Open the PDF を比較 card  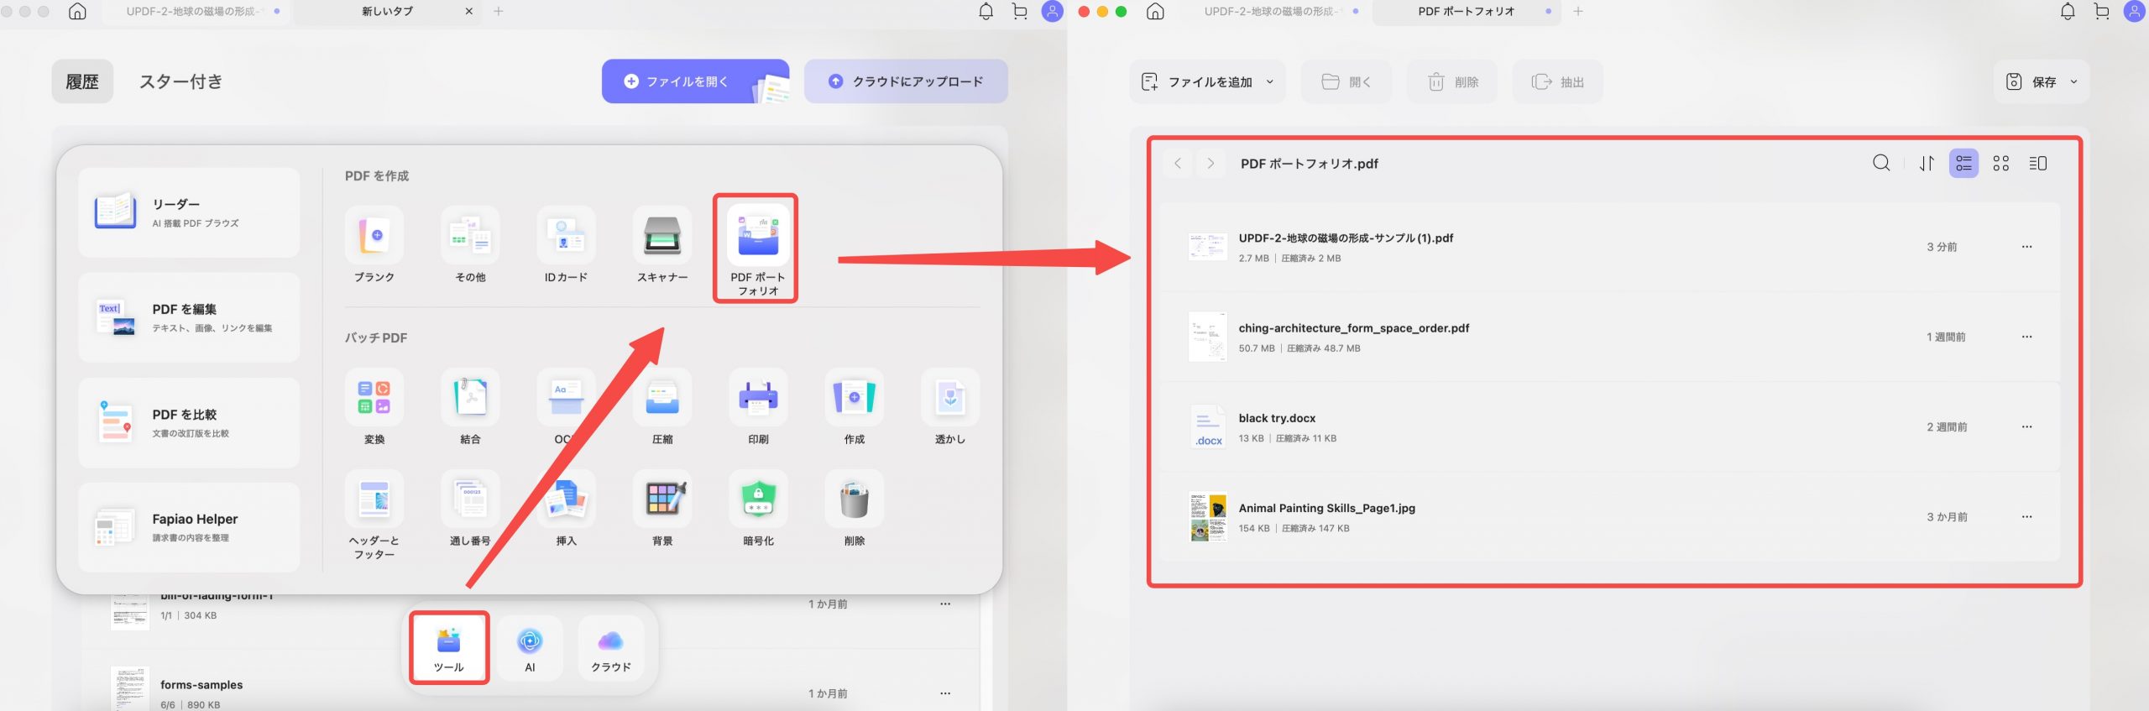pos(189,422)
